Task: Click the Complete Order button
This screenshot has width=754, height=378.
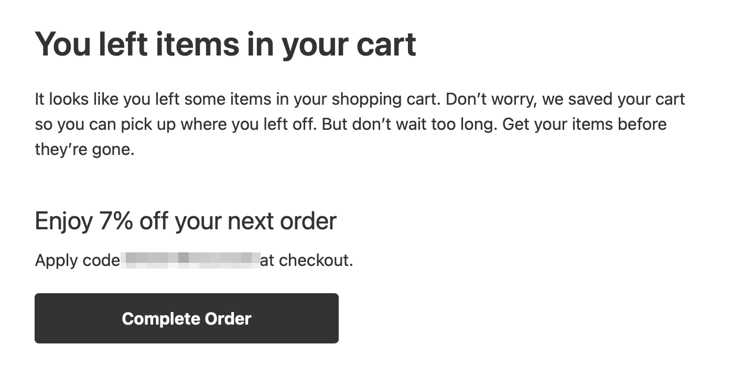Action: click(186, 318)
